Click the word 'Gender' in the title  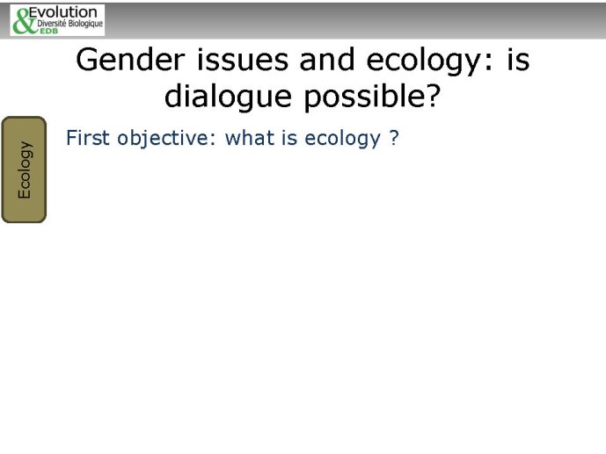tap(130, 60)
